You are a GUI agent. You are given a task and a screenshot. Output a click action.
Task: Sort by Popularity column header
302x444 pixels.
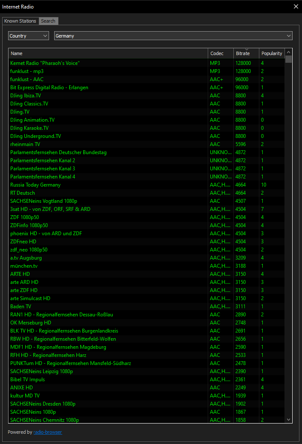(x=272, y=53)
